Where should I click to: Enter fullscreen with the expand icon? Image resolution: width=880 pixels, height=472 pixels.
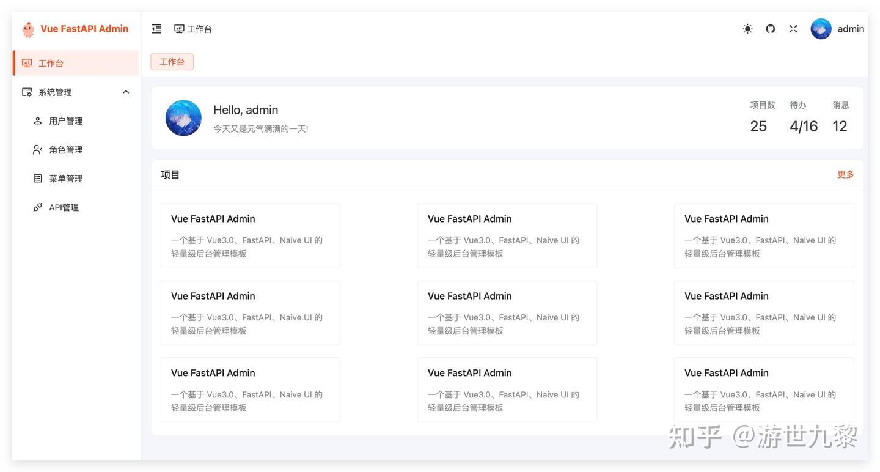pos(793,29)
